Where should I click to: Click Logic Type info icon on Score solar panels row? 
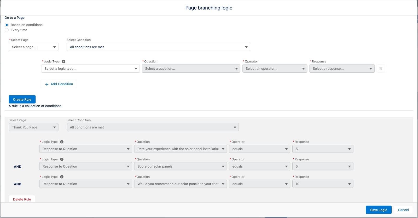pyautogui.click(x=62, y=159)
